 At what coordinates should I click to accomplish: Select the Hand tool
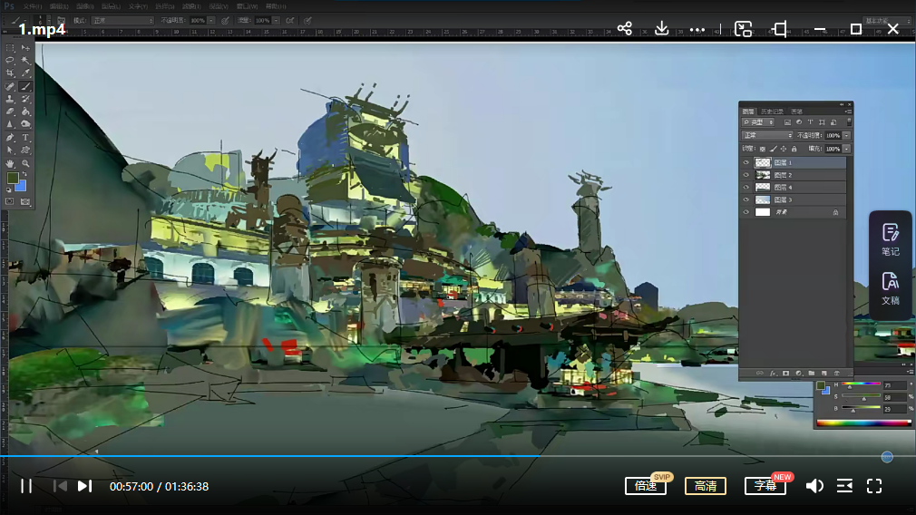pos(10,163)
